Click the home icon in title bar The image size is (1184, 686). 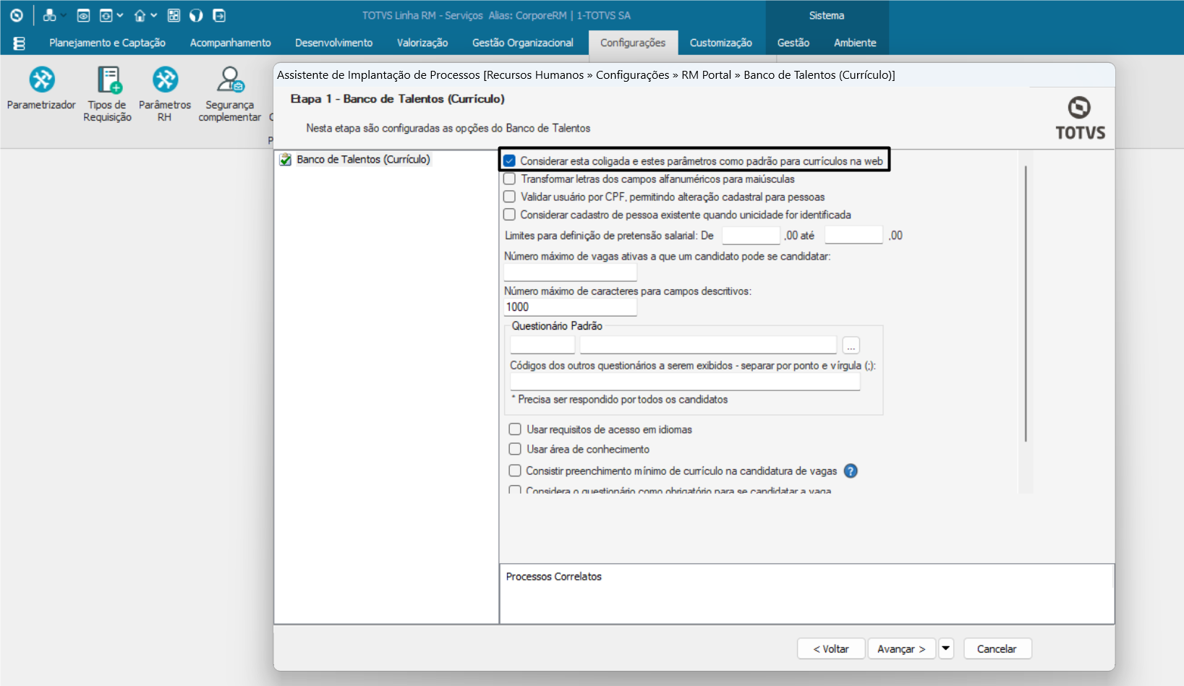(x=140, y=15)
